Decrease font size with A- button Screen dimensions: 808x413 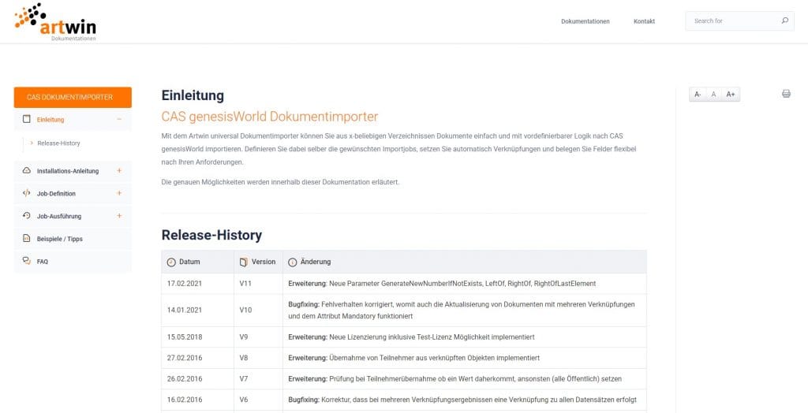(698, 95)
